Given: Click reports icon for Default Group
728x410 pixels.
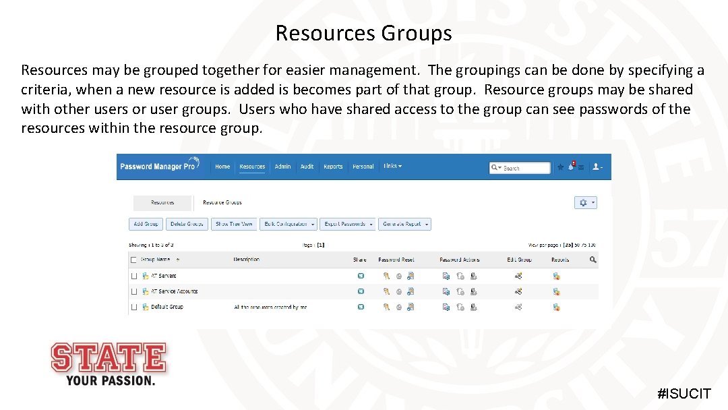Looking at the screenshot, I should [556, 307].
